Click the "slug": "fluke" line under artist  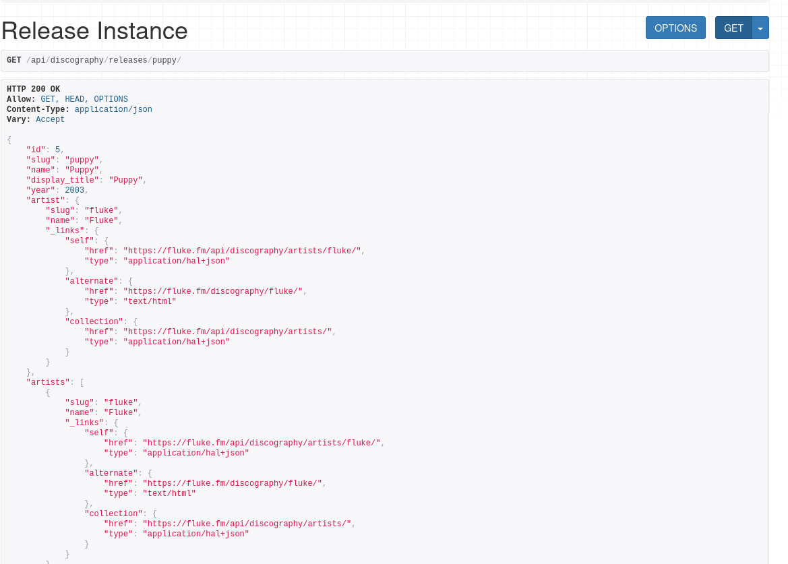(x=84, y=210)
